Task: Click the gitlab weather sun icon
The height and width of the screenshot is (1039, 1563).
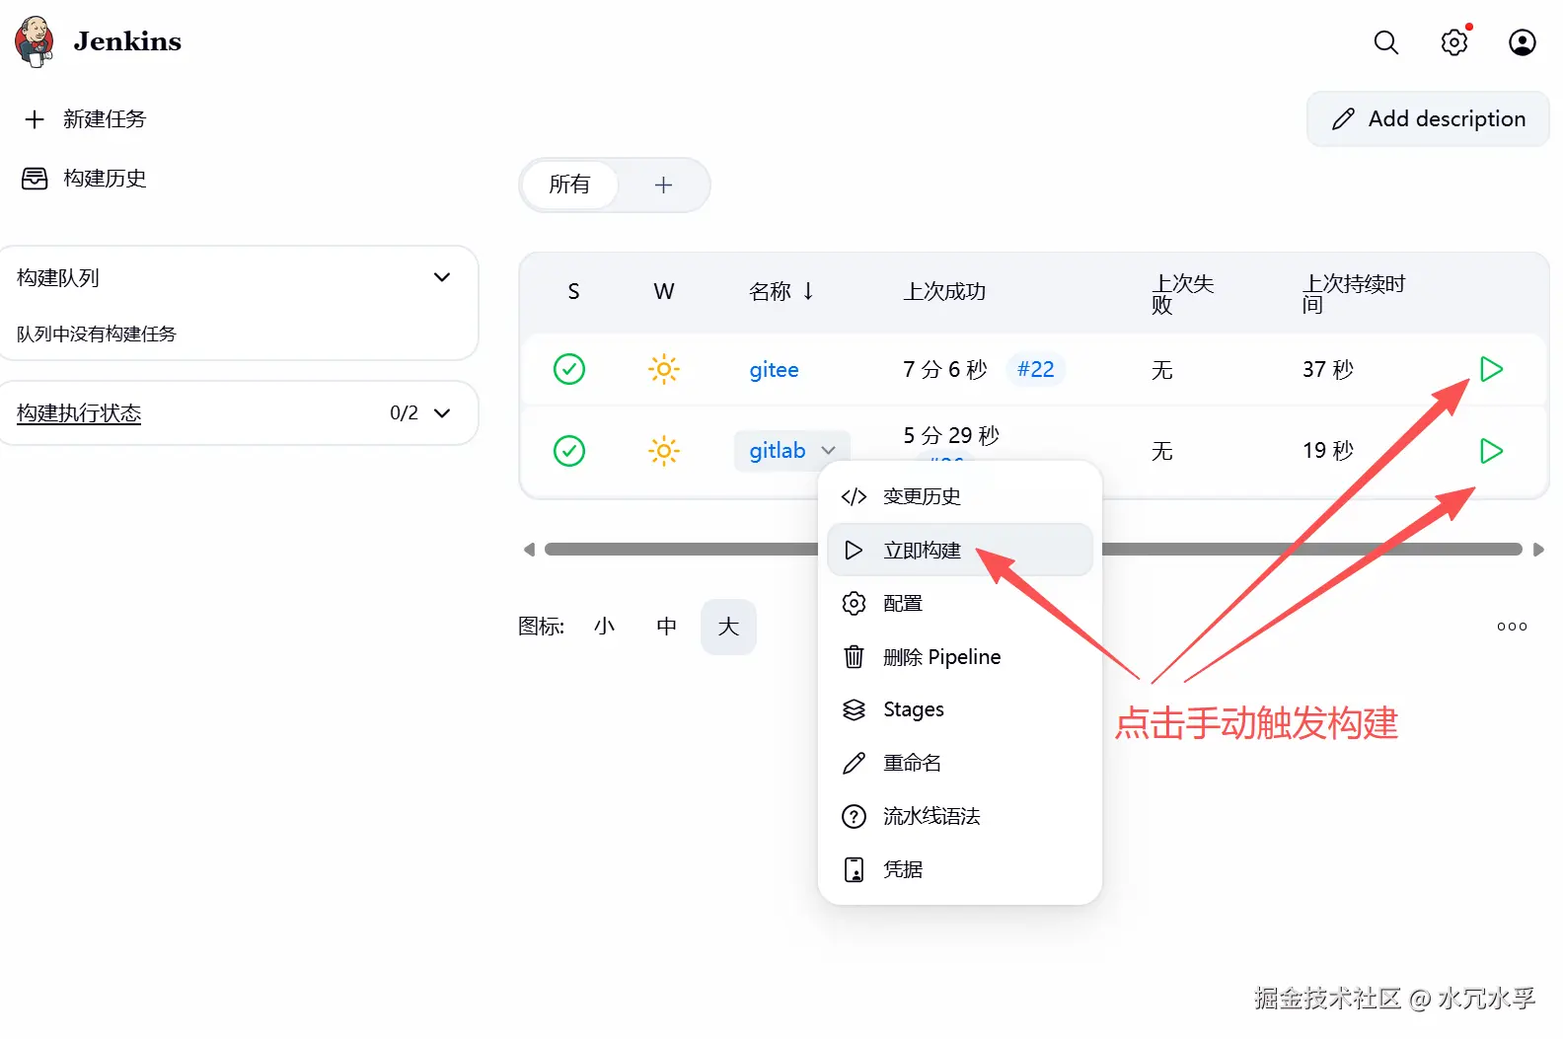Action: [x=664, y=451]
